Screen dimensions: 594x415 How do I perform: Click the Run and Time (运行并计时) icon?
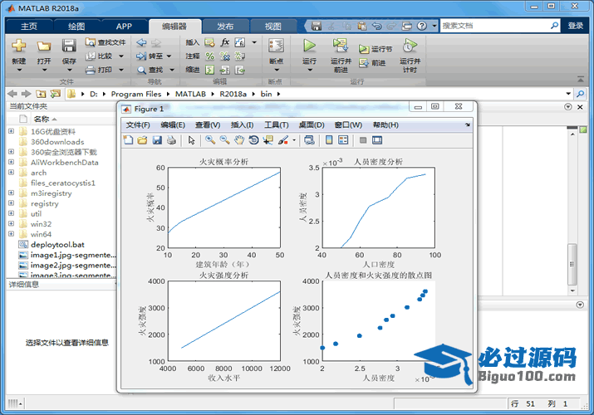pyautogui.click(x=409, y=51)
